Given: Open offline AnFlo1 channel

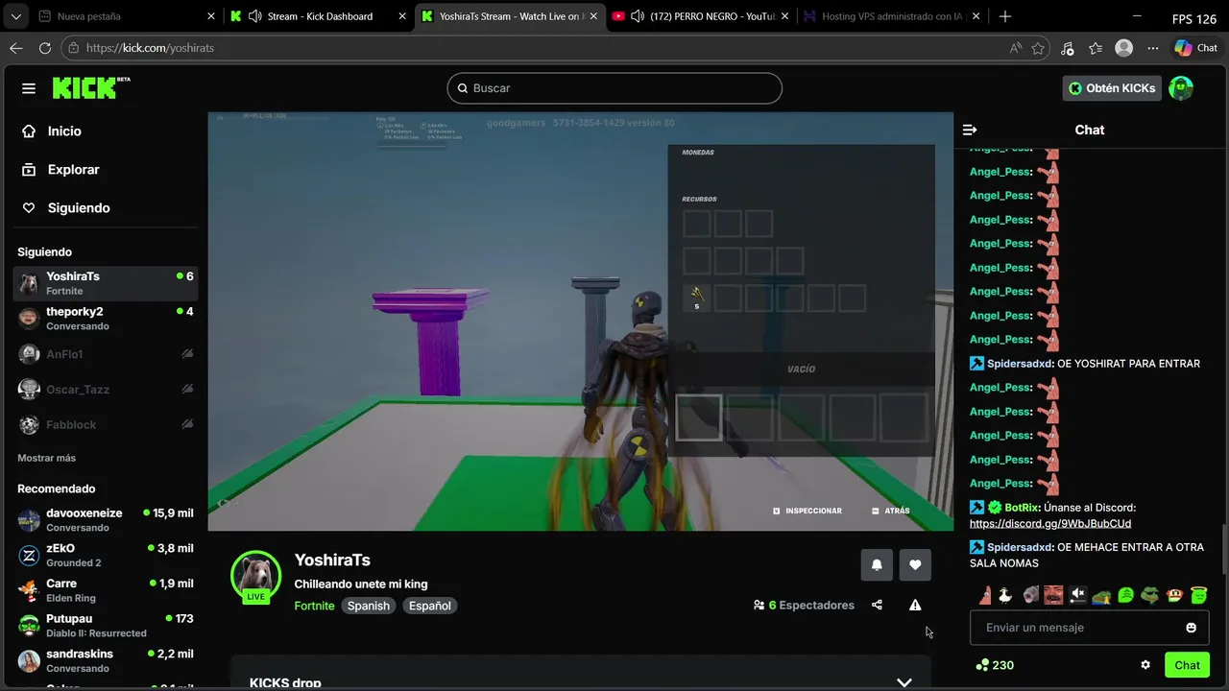Looking at the screenshot, I should point(106,354).
